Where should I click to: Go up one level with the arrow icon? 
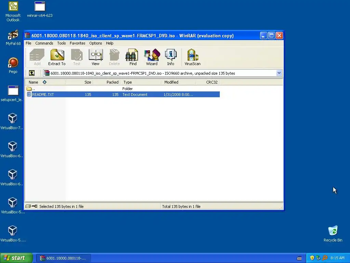(32, 73)
